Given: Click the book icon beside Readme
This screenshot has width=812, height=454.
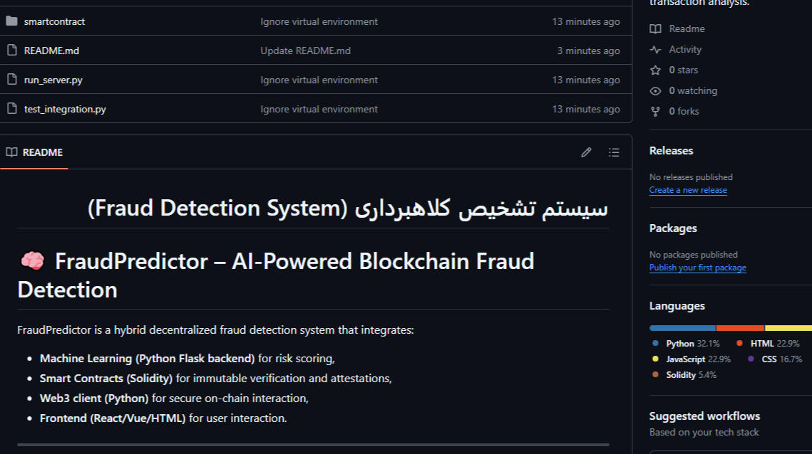Looking at the screenshot, I should pos(656,28).
